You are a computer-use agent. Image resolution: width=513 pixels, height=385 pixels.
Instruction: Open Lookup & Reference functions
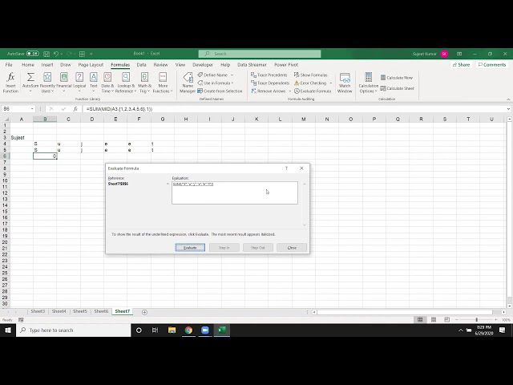(126, 83)
